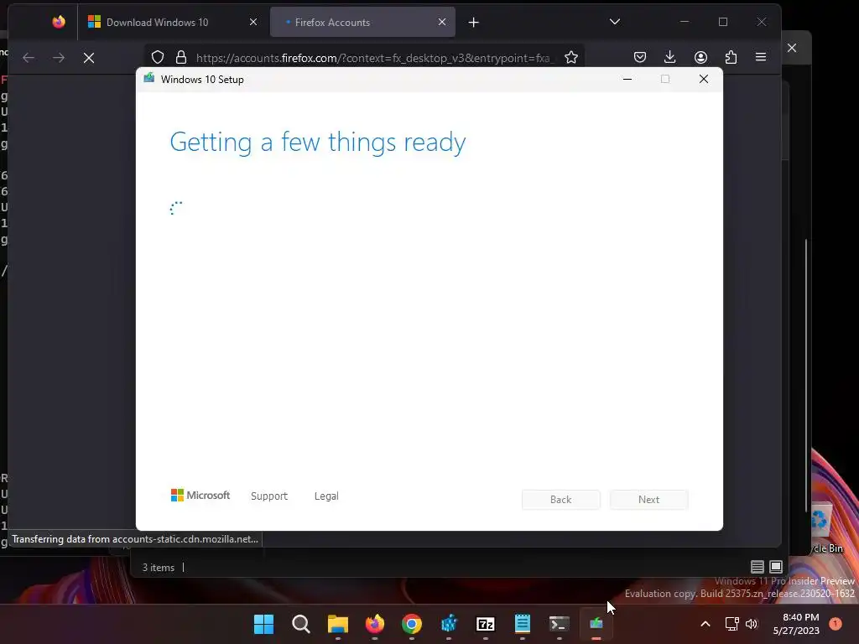Click the Back button in Setup
The height and width of the screenshot is (644, 859).
pos(561,500)
